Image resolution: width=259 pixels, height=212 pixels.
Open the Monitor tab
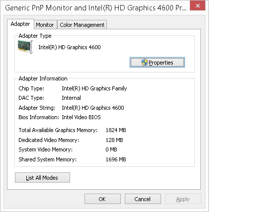coord(45,25)
